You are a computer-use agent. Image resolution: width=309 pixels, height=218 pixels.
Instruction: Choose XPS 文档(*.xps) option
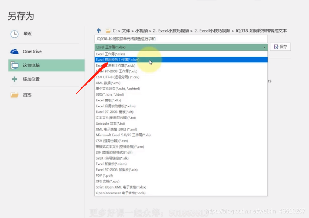pos(181,181)
